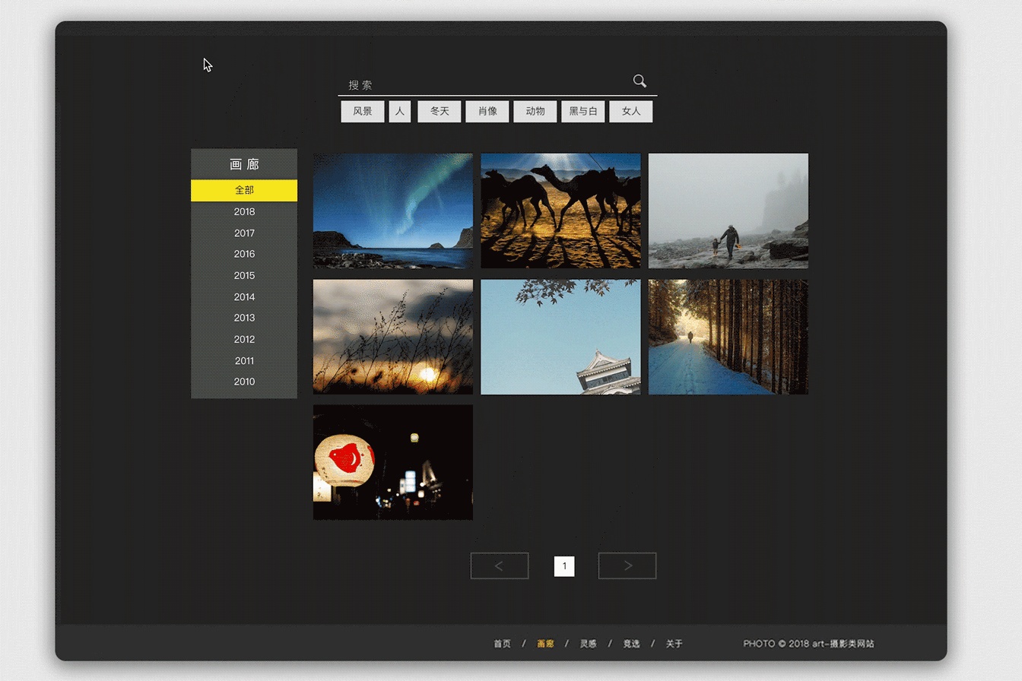Open the snowy forest path photo
The image size is (1022, 681).
point(728,337)
